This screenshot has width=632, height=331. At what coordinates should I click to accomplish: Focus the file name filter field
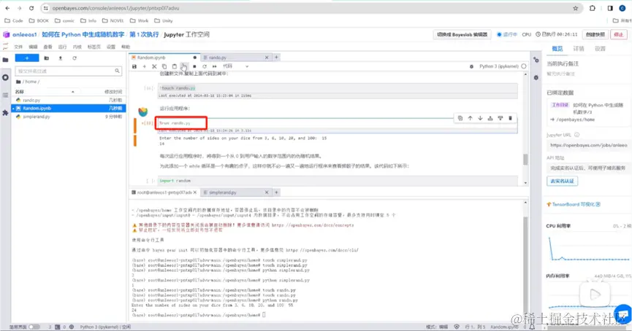point(68,71)
